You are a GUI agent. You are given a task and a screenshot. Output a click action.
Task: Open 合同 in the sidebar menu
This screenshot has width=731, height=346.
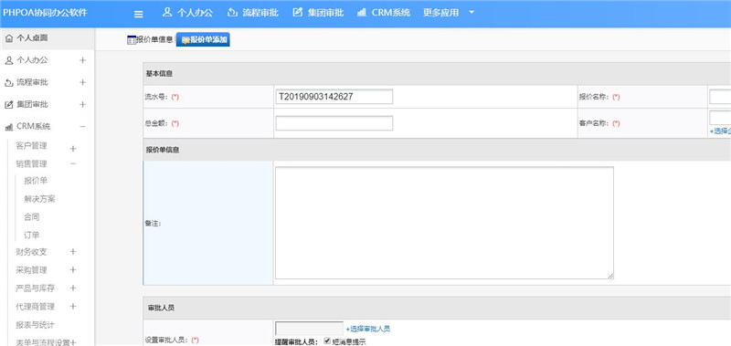coord(32,217)
